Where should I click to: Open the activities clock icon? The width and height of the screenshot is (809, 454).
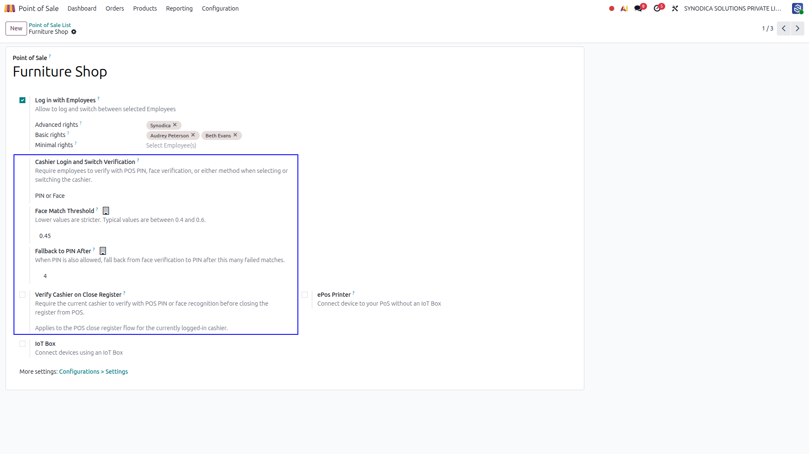[x=657, y=8]
